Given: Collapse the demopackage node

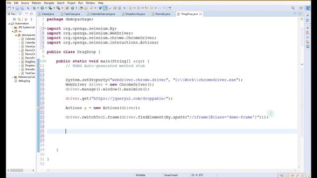Looking at the screenshot, I should (x=16, y=35).
